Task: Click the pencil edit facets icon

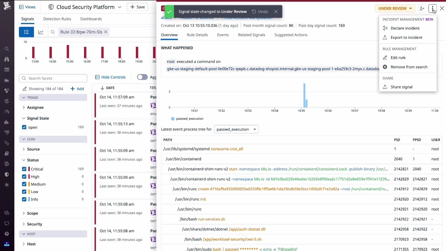Action: click(x=25, y=89)
